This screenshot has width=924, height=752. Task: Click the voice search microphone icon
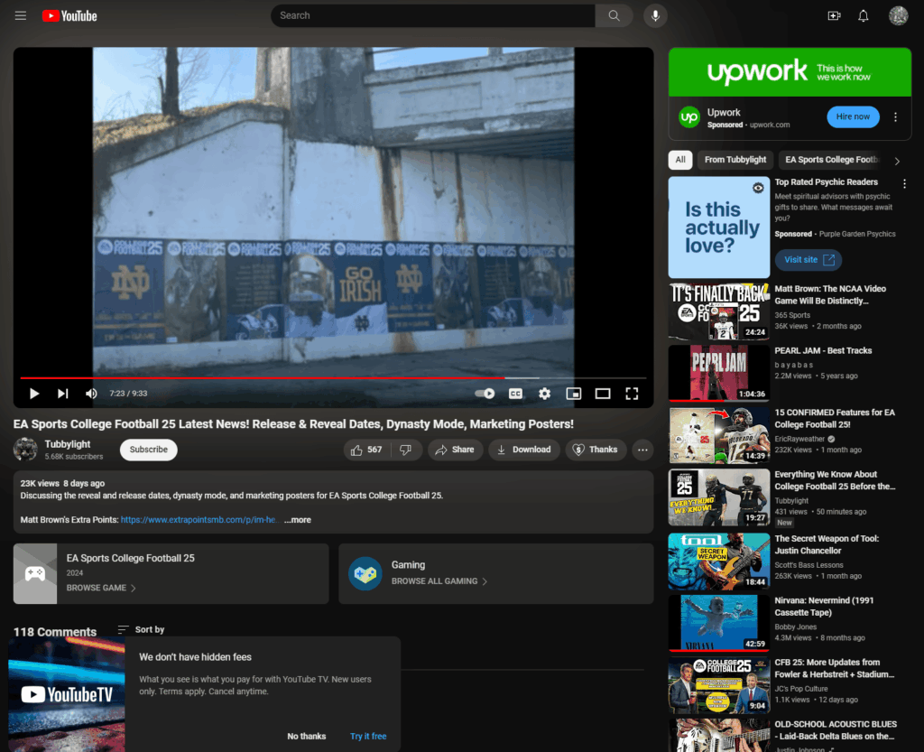point(656,15)
